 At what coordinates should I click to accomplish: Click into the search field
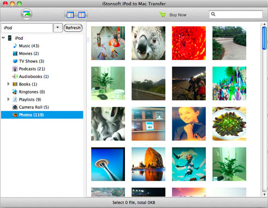[x=236, y=14]
